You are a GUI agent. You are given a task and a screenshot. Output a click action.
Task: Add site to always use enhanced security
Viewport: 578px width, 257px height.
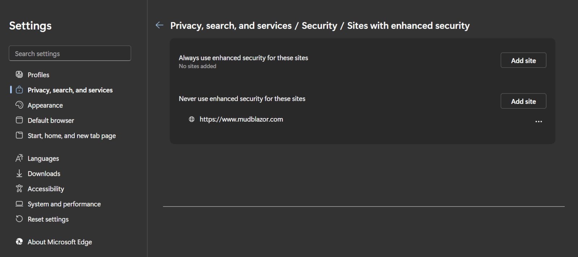coord(523,61)
